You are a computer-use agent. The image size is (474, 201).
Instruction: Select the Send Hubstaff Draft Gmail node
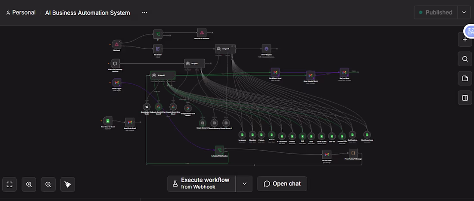[310, 75]
